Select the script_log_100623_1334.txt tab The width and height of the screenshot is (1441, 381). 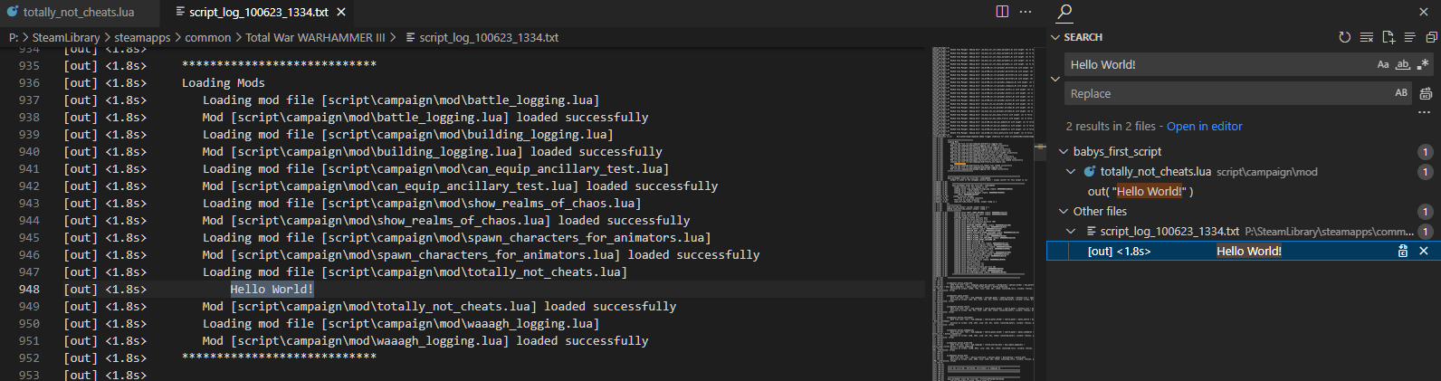258,12
